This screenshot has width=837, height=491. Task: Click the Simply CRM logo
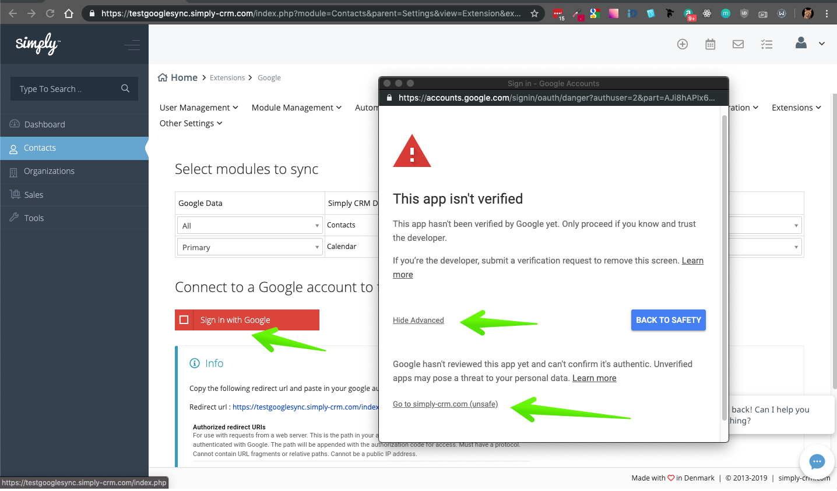tap(37, 44)
